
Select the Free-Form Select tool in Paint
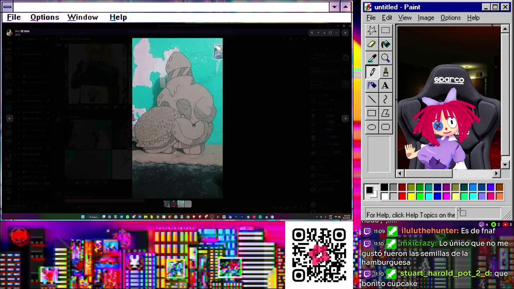372,31
